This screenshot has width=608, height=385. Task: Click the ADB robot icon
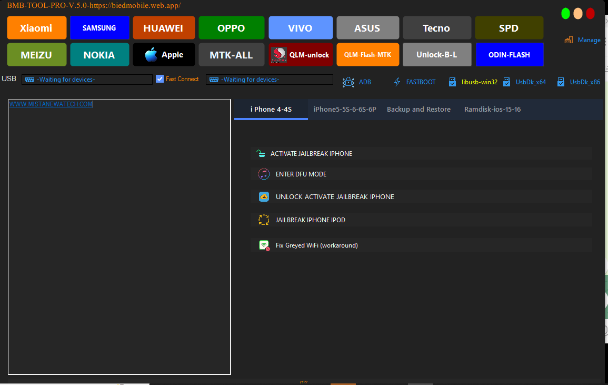coord(348,82)
